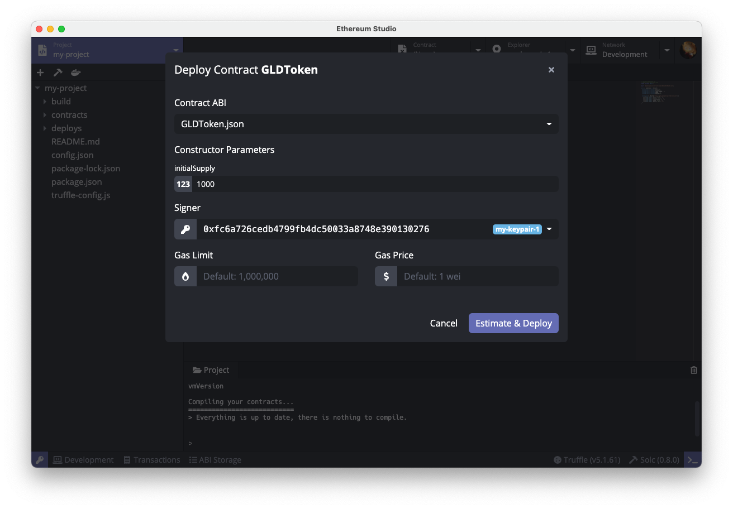Click the initialSupply input field

click(x=375, y=184)
